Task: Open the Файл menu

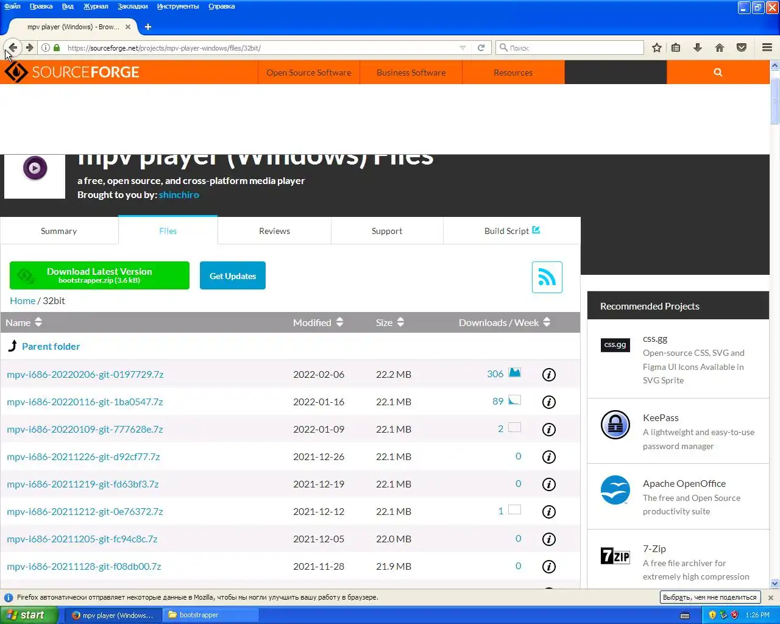Action: 12,6
